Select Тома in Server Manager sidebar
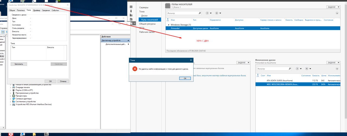The image size is (347, 136). click(142, 12)
